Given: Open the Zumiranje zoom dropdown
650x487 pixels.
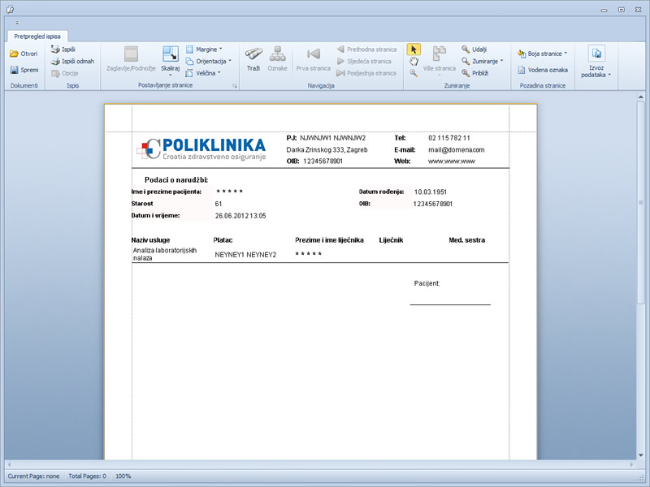Looking at the screenshot, I should pos(483,62).
